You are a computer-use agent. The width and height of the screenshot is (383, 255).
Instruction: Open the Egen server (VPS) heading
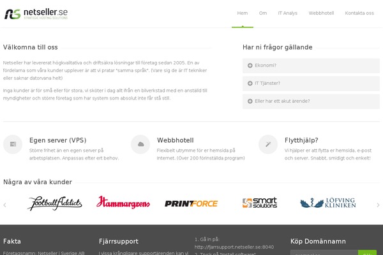[x=58, y=140]
